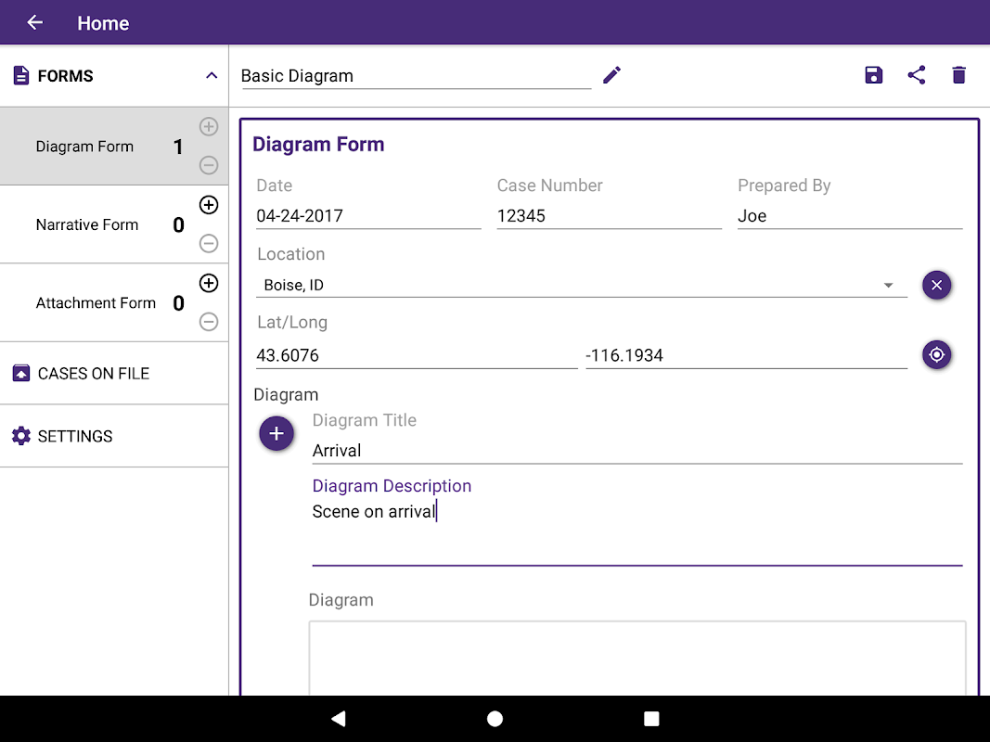Remove a Diagram Form
This screenshot has width=990, height=742.
pyautogui.click(x=209, y=166)
